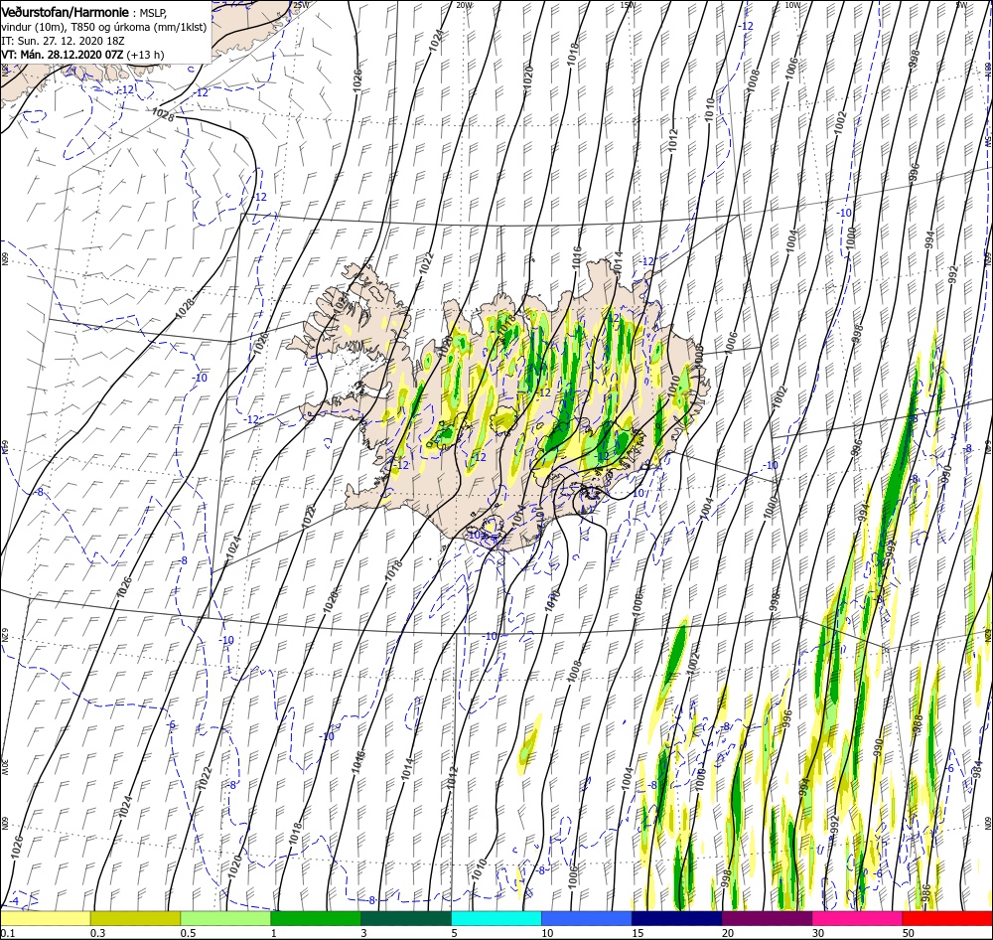Pick the cyan 5–10 legend swatch
This screenshot has height=940, width=993.
(496, 918)
